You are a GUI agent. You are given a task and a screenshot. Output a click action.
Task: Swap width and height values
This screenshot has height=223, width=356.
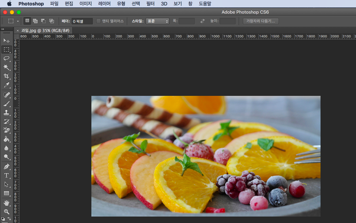[202, 21]
